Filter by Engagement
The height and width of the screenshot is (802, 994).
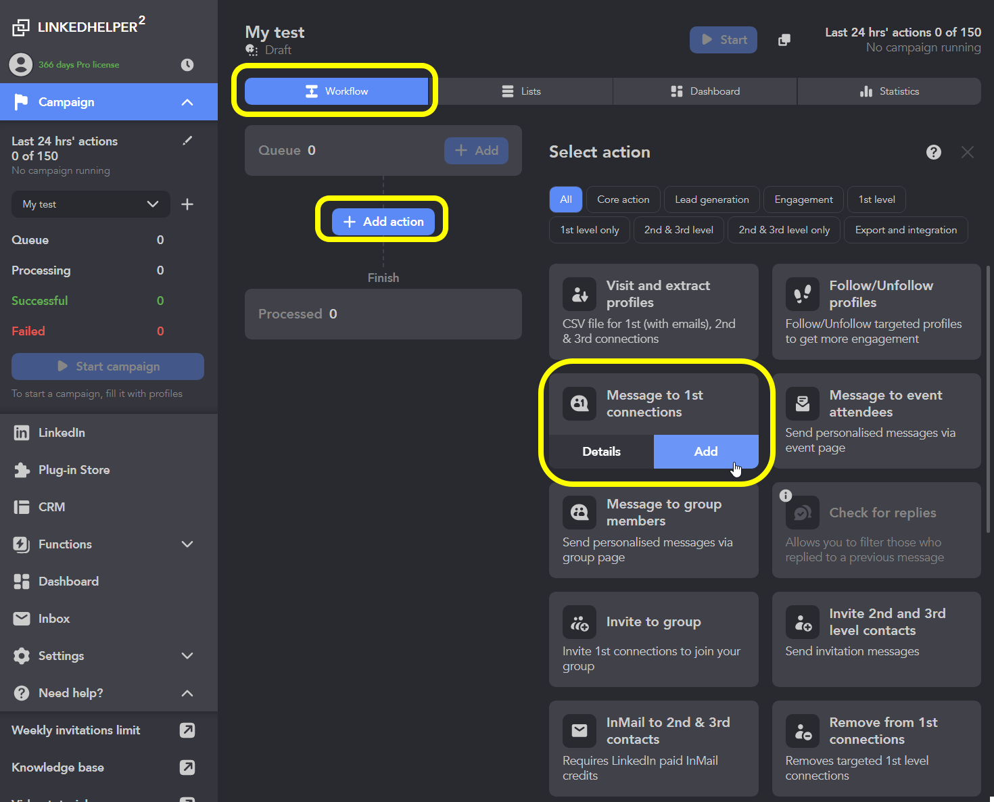click(x=804, y=199)
